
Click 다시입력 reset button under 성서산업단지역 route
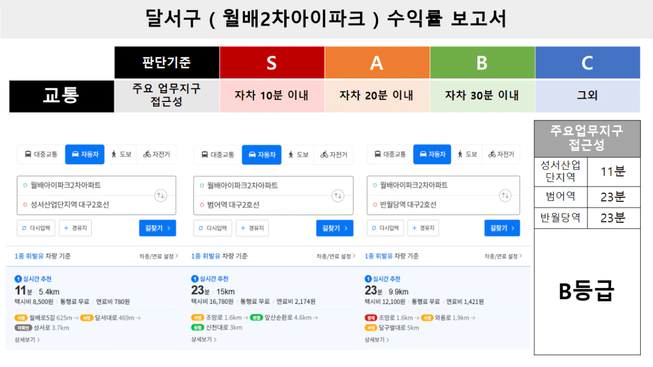[36, 228]
